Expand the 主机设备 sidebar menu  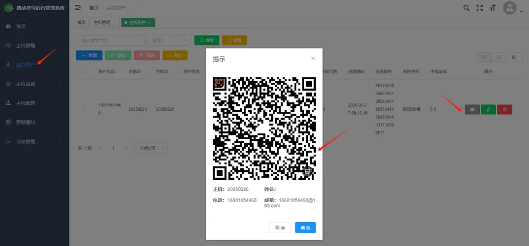pos(35,84)
